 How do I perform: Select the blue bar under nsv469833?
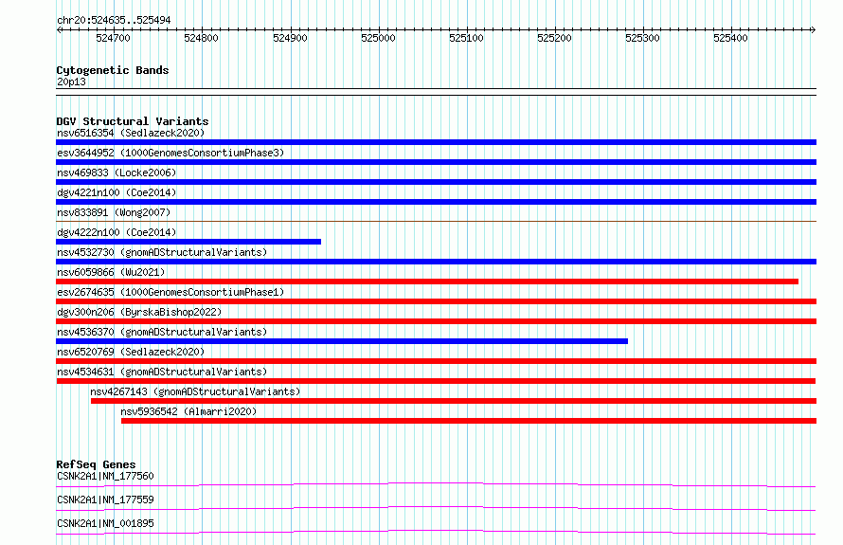click(436, 182)
